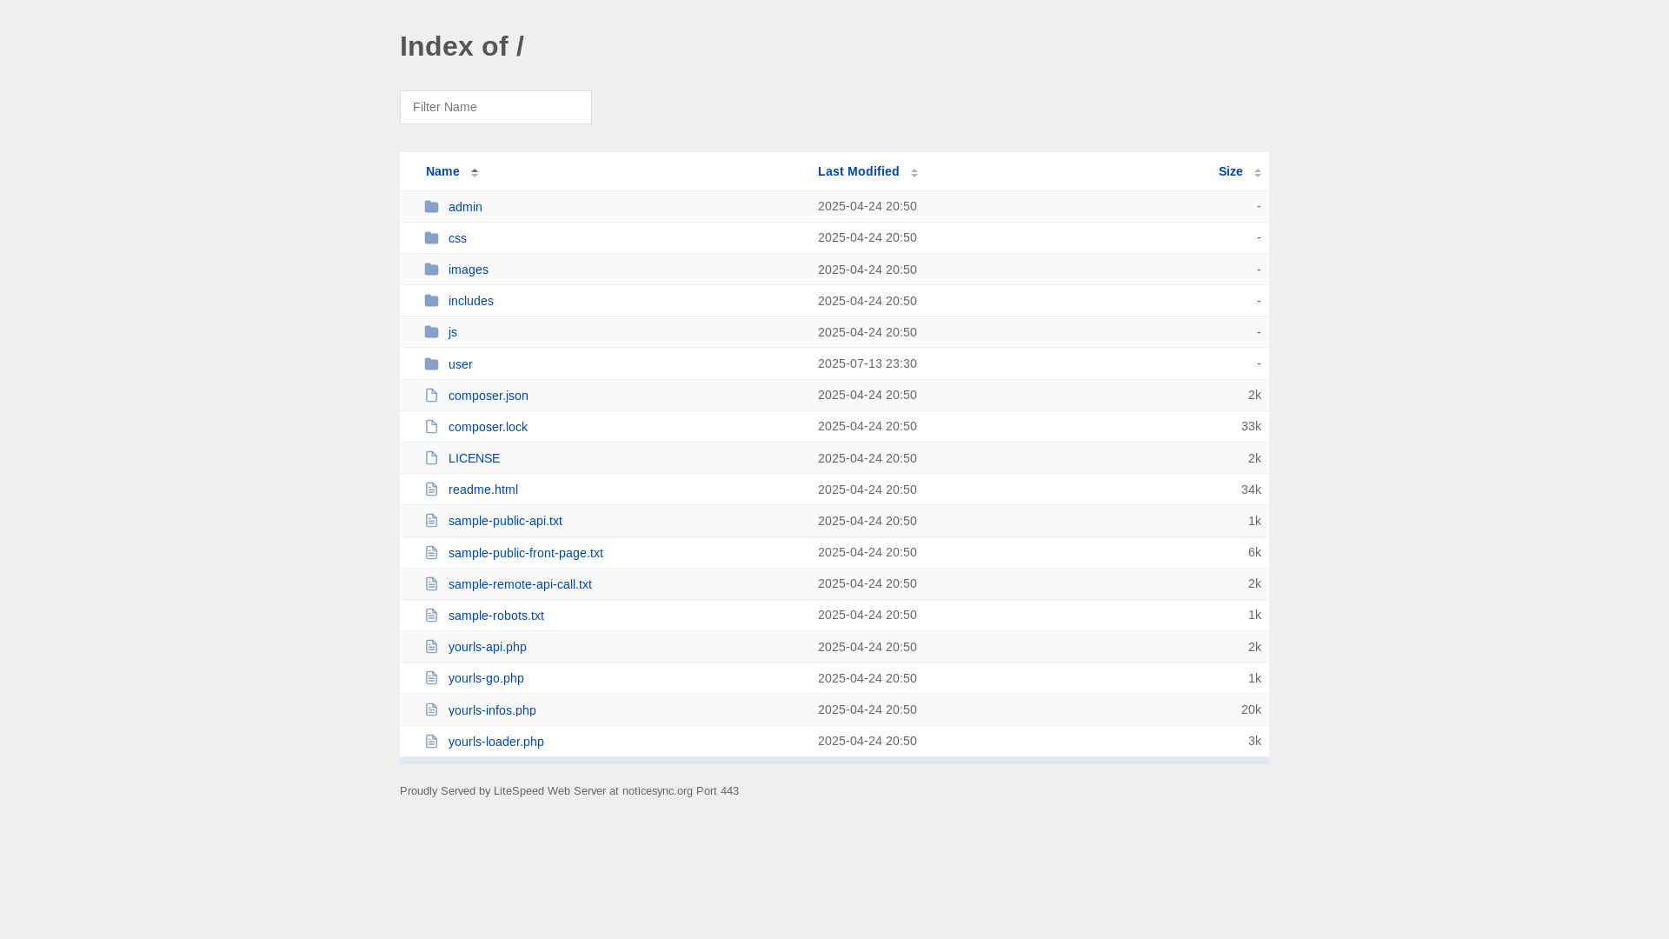1669x939 pixels.
Task: Open the readme.html file link
Action: pyautogui.click(x=483, y=489)
